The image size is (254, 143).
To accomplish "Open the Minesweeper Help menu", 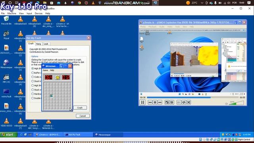I will [x=52, y=70].
